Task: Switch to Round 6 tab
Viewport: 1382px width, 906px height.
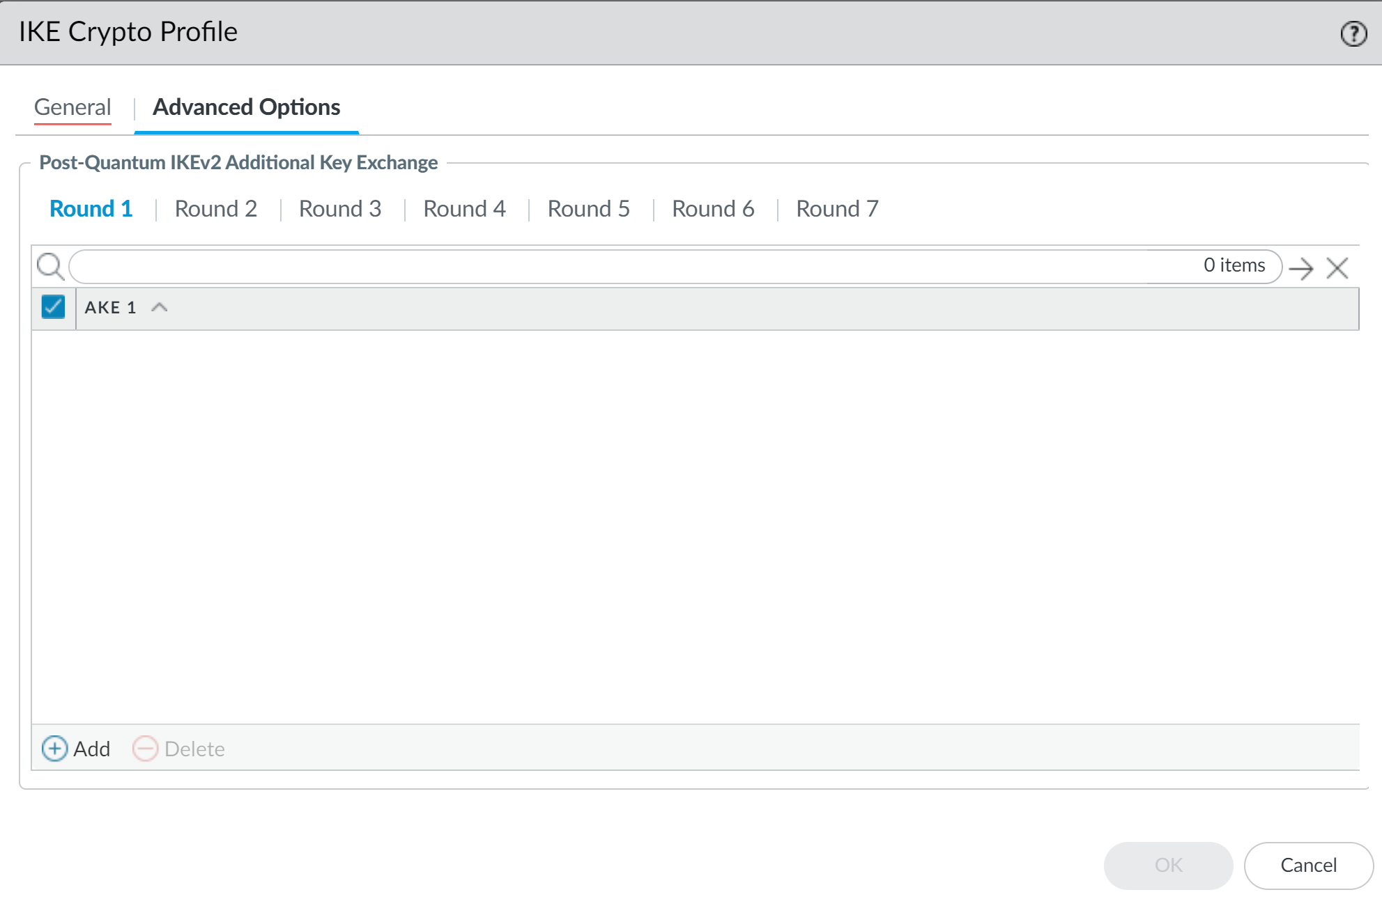Action: coord(713,209)
